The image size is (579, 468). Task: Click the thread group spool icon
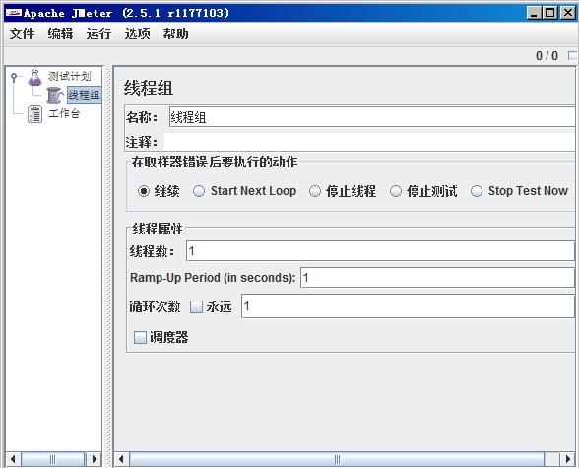click(55, 96)
